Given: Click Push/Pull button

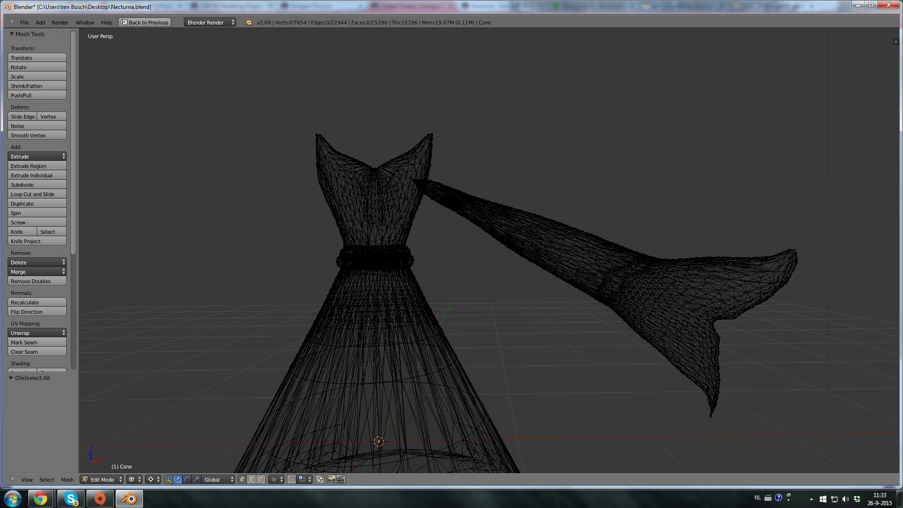Looking at the screenshot, I should [37, 95].
